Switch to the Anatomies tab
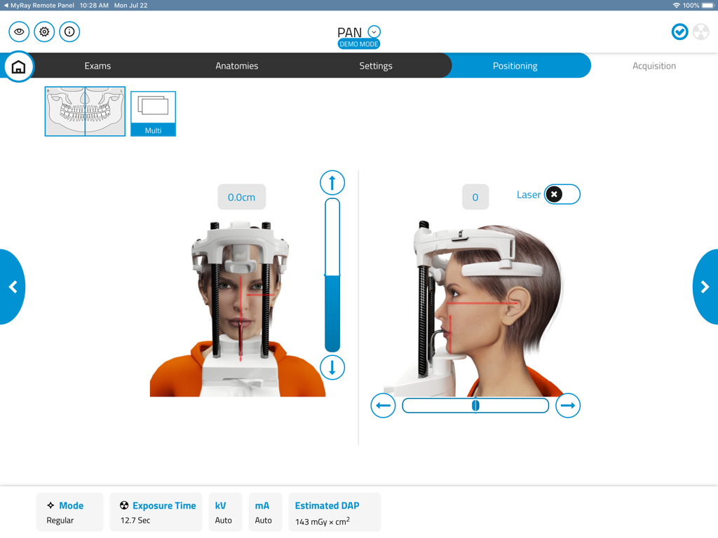The width and height of the screenshot is (718, 538). click(x=236, y=65)
